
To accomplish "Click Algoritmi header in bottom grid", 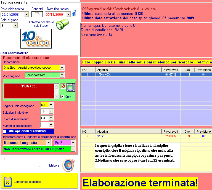I will pyautogui.click(x=128, y=132).
